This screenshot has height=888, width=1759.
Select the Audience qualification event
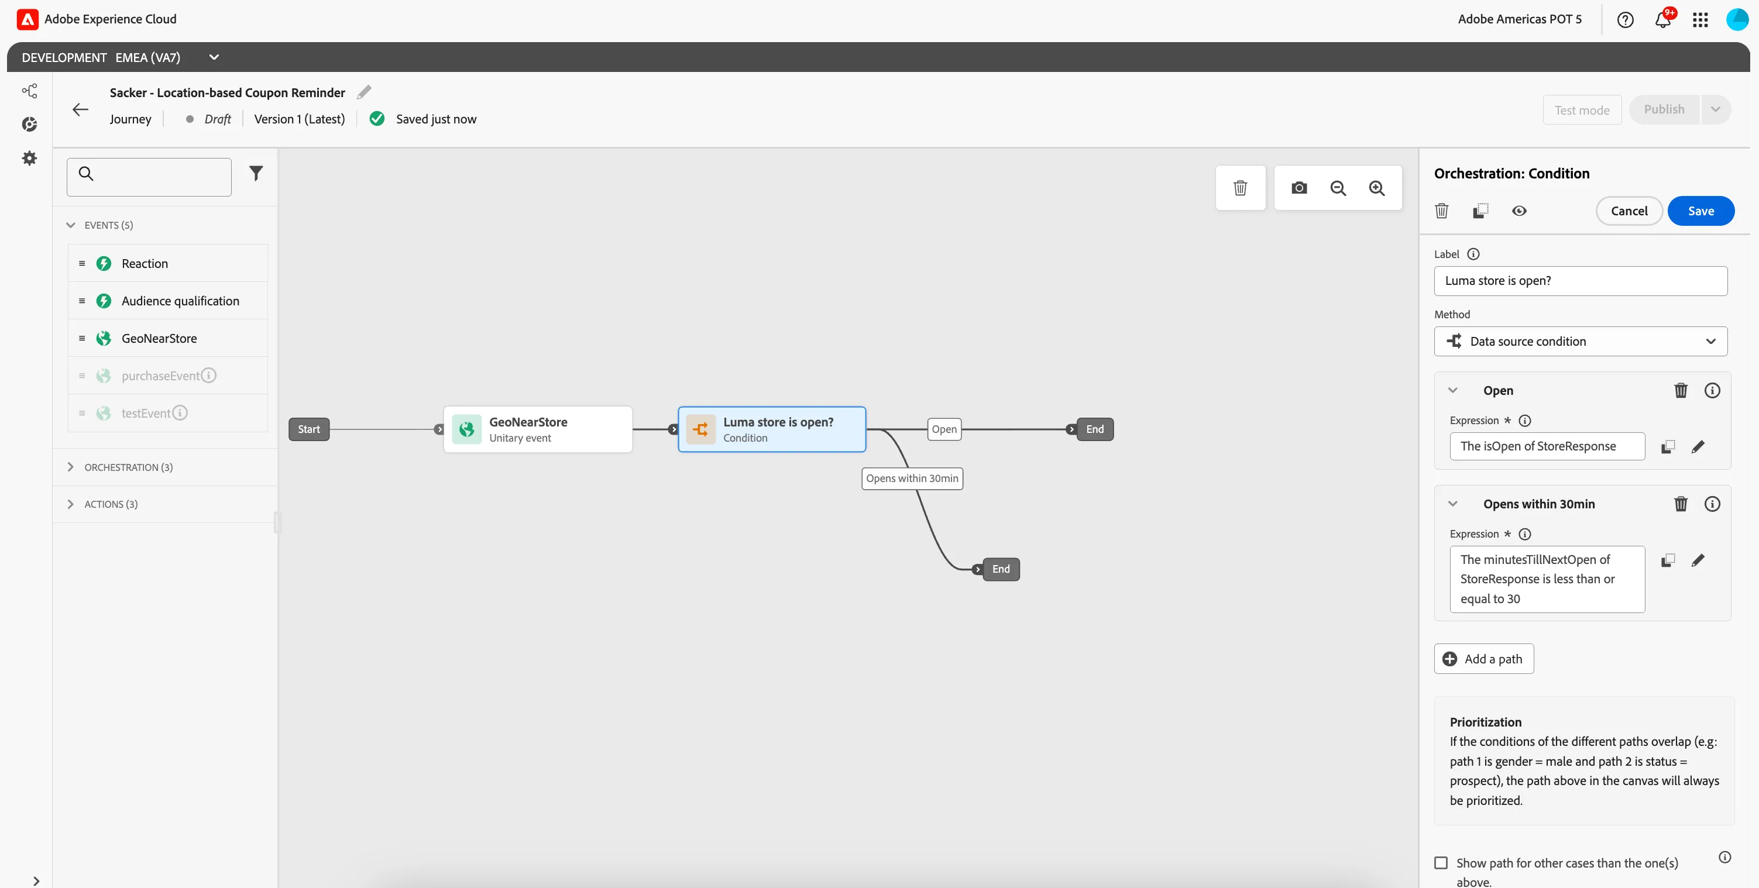click(x=168, y=301)
